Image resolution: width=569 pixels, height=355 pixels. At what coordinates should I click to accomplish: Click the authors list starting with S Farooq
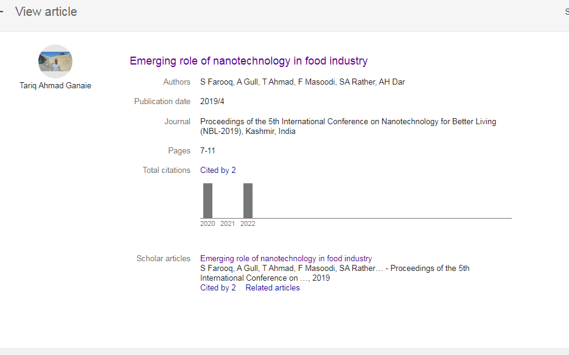coord(302,82)
